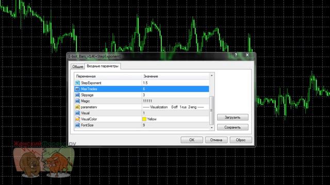330x185 pixels.
Task: Select the VisualColor variable name
Action: pyautogui.click(x=89, y=119)
